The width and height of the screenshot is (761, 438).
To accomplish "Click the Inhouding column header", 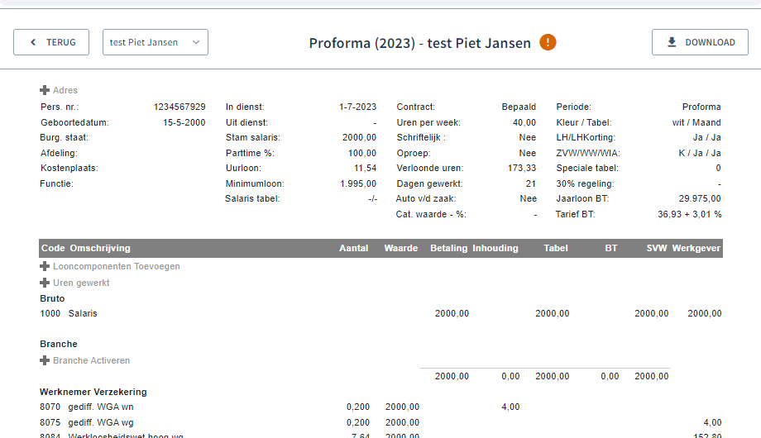I will pyautogui.click(x=495, y=248).
